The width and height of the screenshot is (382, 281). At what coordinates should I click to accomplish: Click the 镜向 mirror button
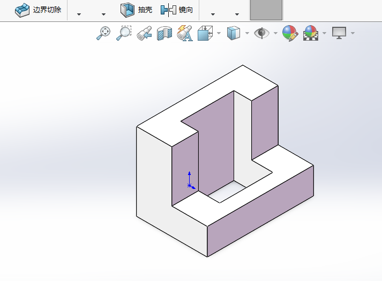click(177, 10)
